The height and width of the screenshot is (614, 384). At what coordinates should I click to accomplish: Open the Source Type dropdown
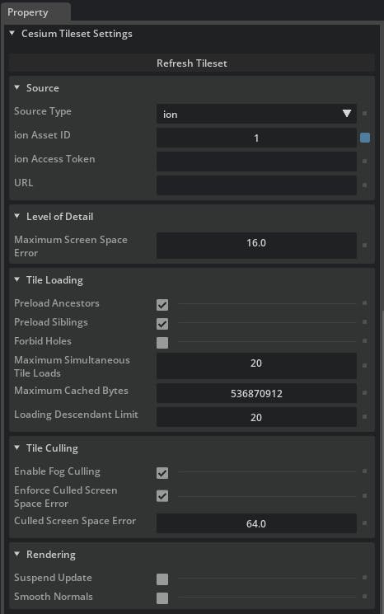256,114
